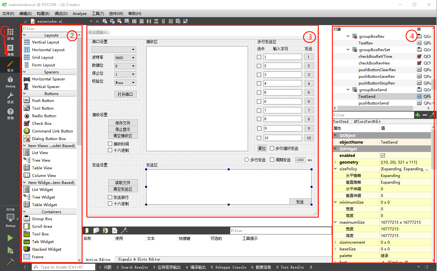Open the 构建(B) menu

(x=43, y=14)
